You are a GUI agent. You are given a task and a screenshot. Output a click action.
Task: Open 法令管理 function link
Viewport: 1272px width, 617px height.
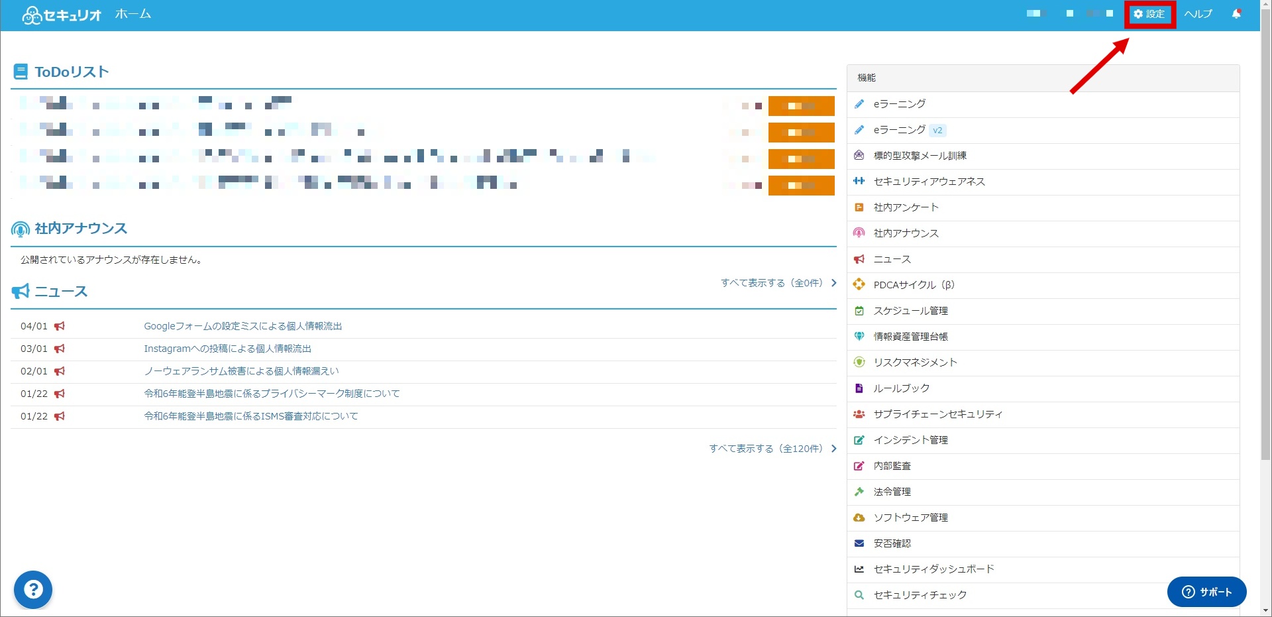(892, 492)
